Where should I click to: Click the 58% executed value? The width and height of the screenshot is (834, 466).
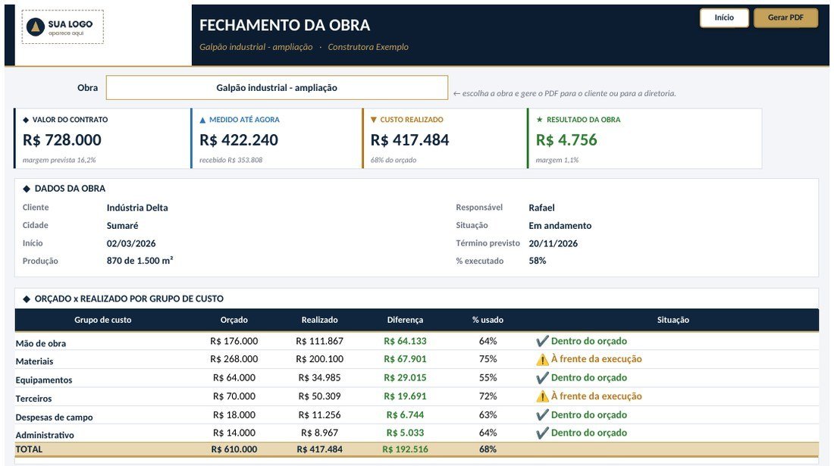(x=538, y=261)
